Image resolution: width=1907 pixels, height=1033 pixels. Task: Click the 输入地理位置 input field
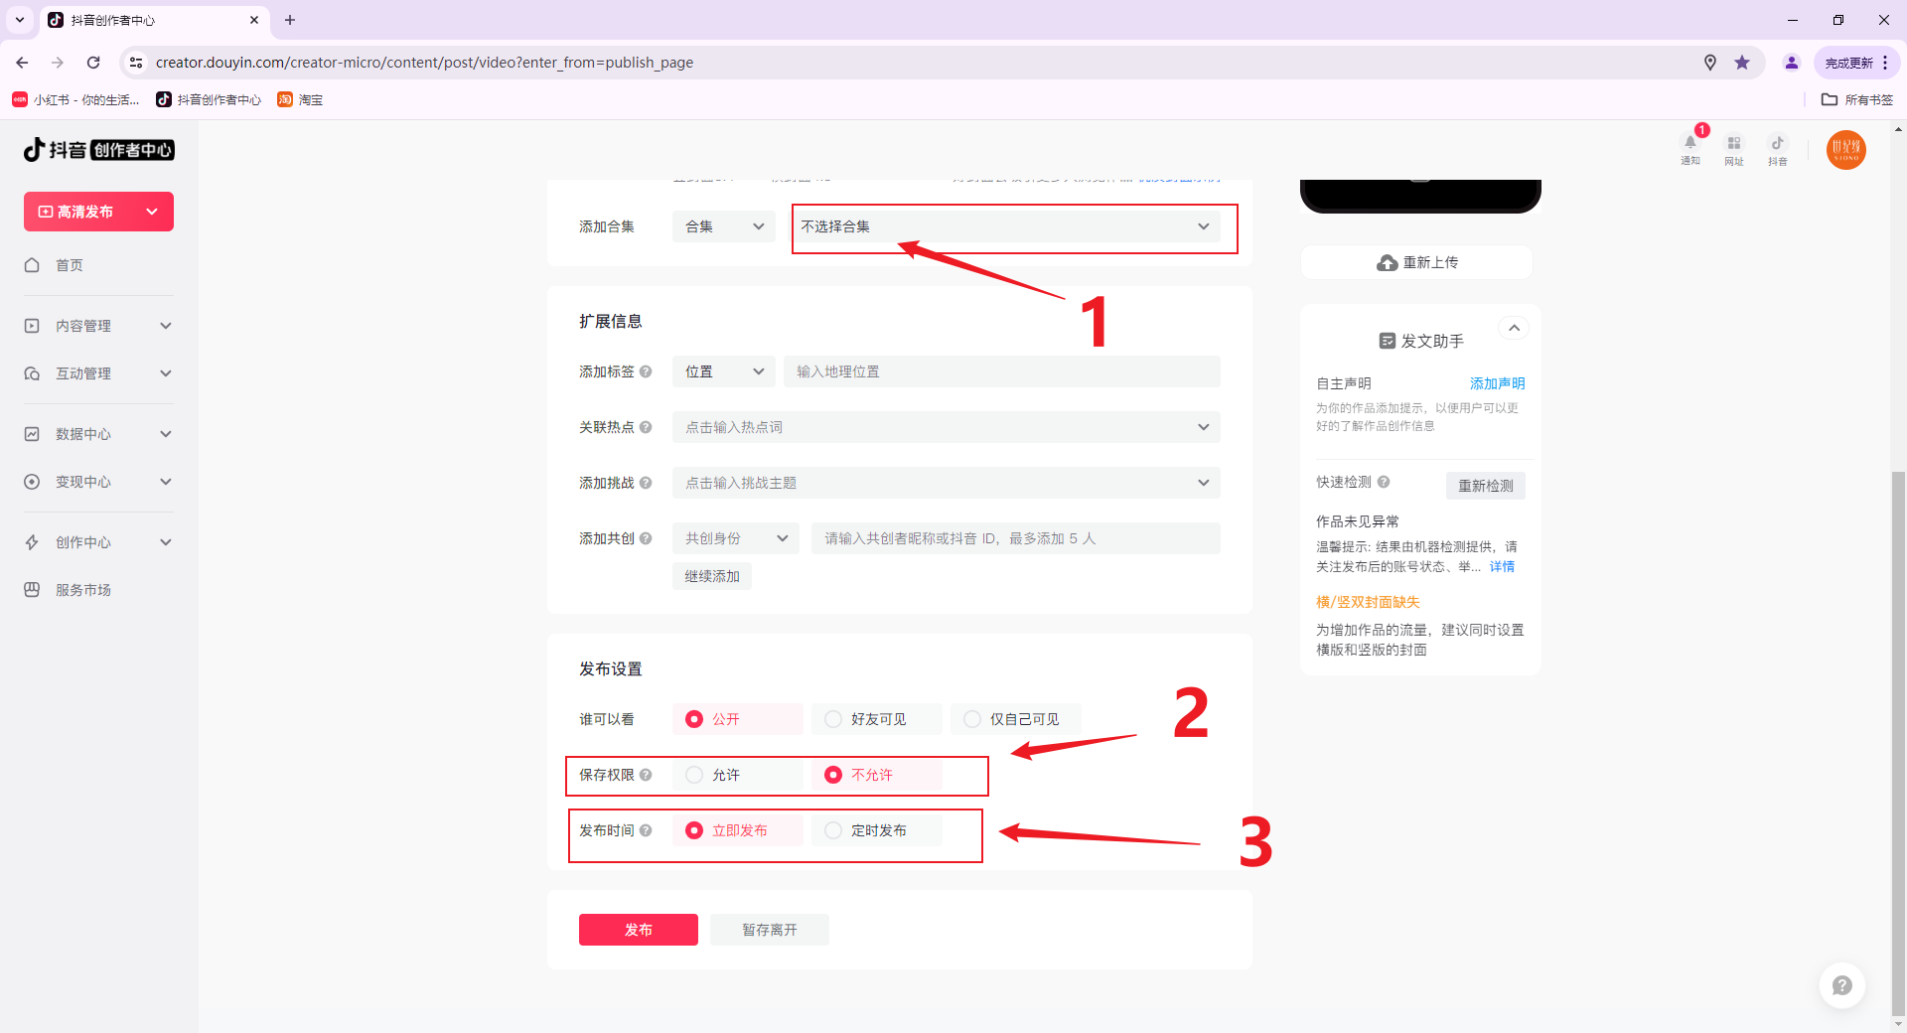pyautogui.click(x=1001, y=371)
